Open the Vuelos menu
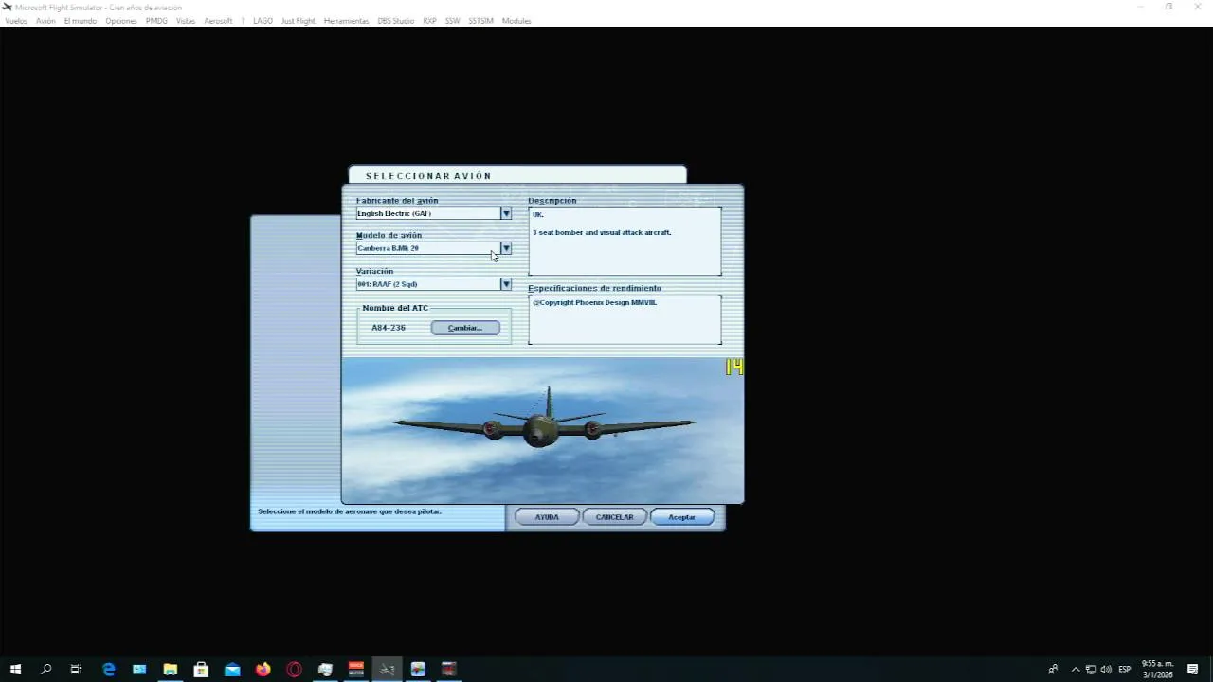This screenshot has height=682, width=1213. (16, 21)
